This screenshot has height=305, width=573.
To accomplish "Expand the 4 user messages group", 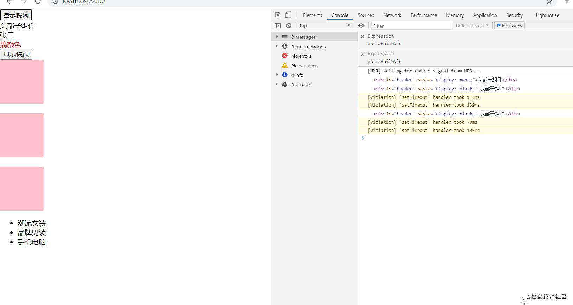I will tap(277, 46).
